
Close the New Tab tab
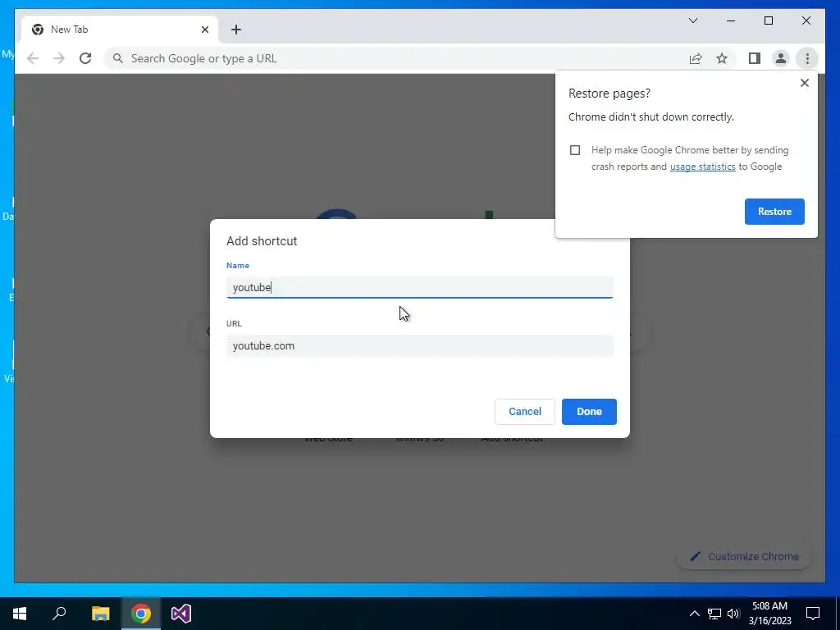pyautogui.click(x=204, y=30)
